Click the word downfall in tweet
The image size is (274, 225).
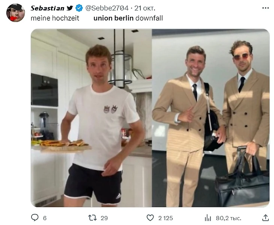pos(149,18)
